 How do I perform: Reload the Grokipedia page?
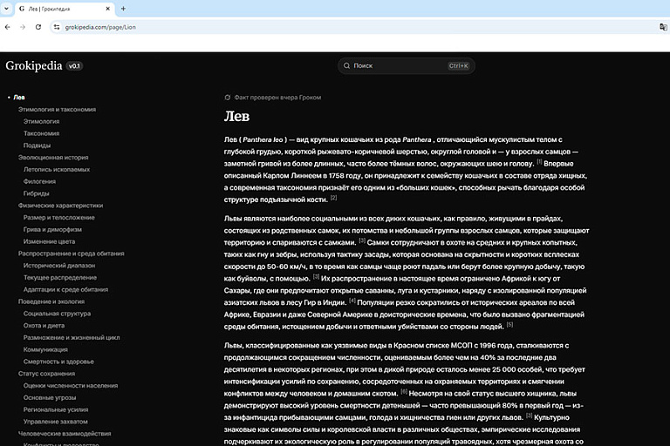coord(38,27)
